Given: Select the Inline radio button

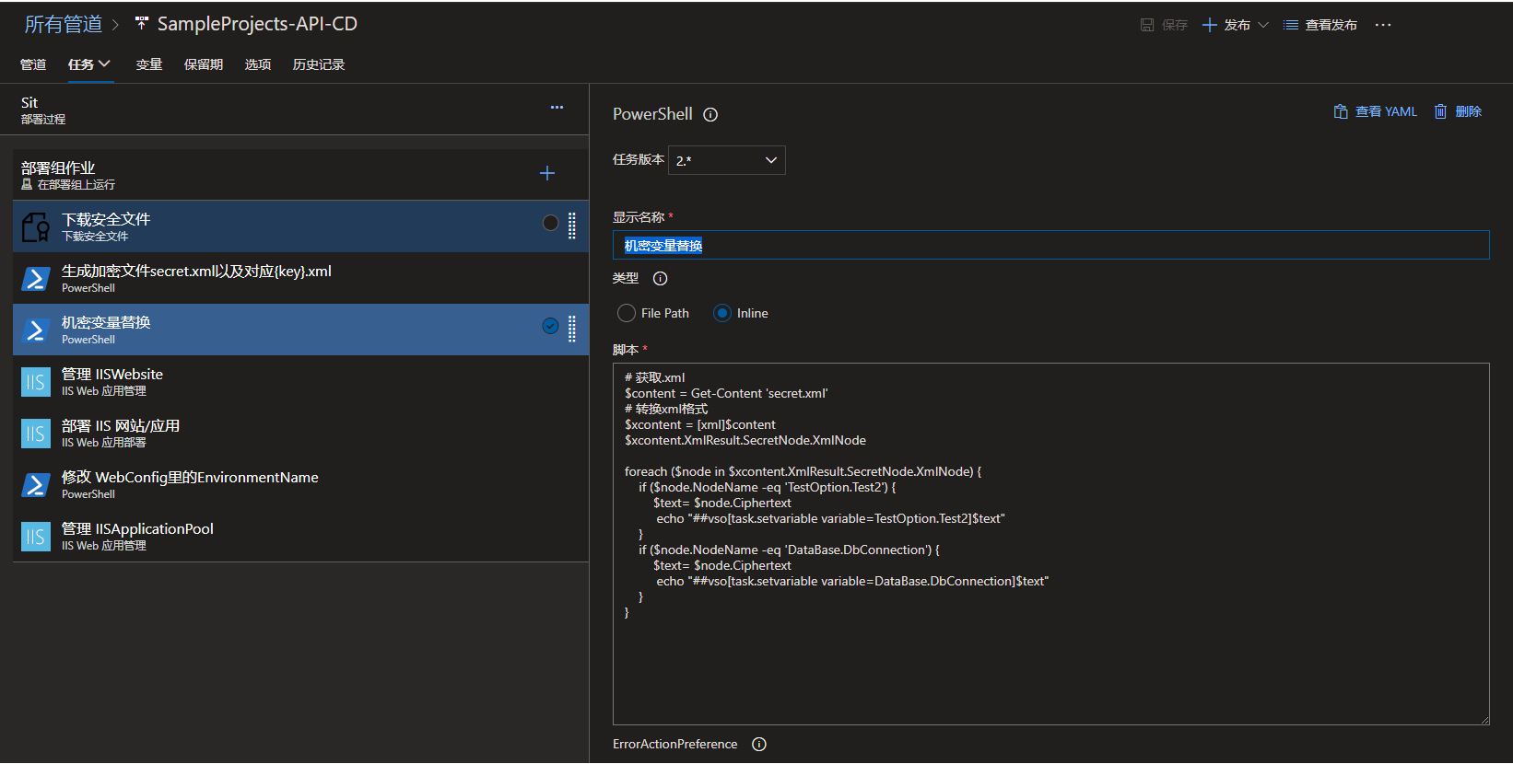Looking at the screenshot, I should pyautogui.click(x=722, y=314).
